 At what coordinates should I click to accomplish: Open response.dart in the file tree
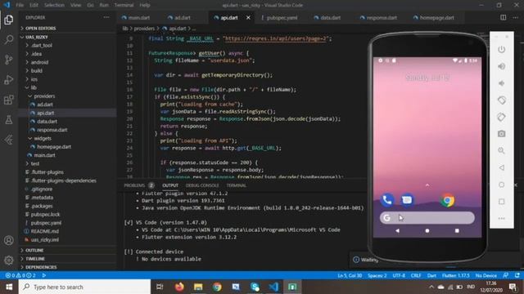[52, 130]
